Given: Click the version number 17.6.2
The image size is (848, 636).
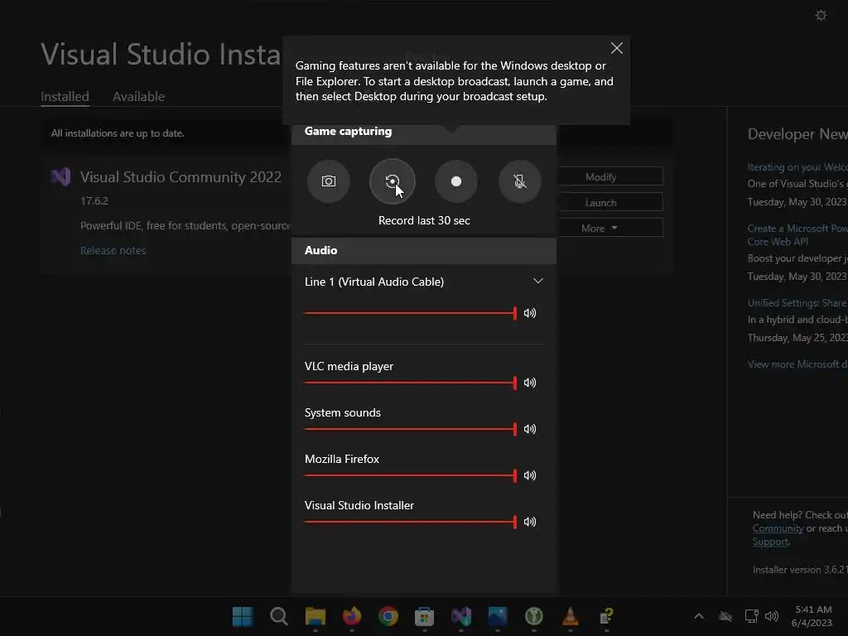Looking at the screenshot, I should click(94, 200).
